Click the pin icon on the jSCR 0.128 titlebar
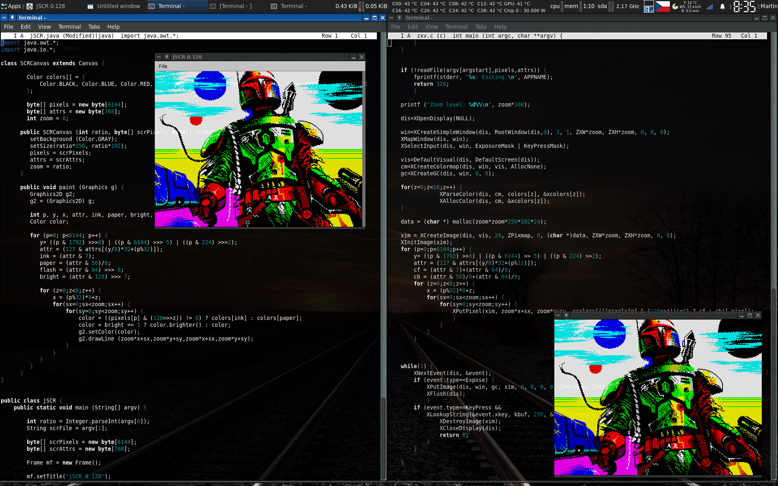This screenshot has height=486, width=778. [x=167, y=57]
